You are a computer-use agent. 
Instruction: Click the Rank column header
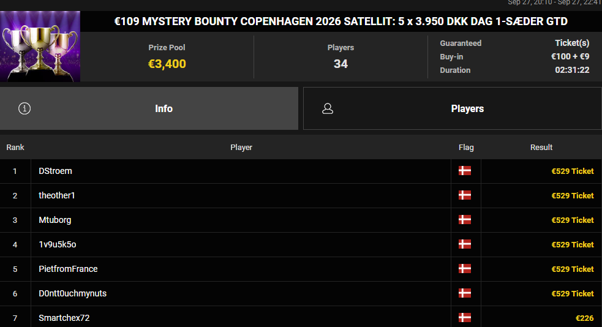[x=15, y=148]
